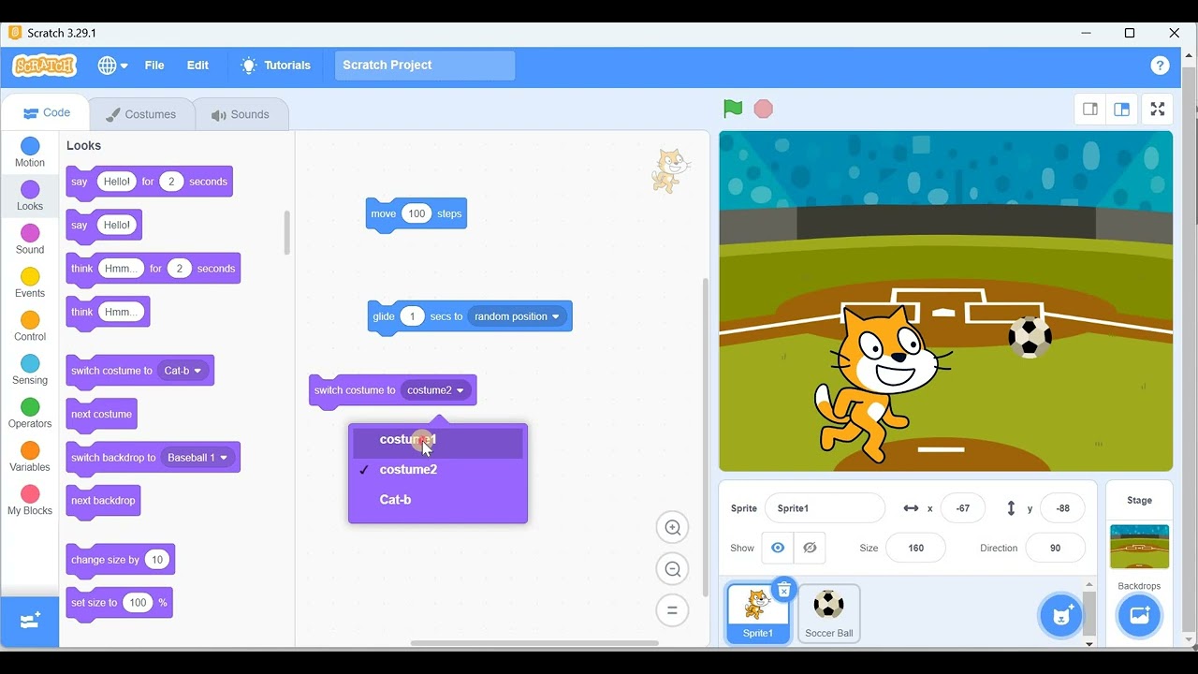Select the Events block category
Image resolution: width=1198 pixels, height=674 pixels.
(x=30, y=284)
